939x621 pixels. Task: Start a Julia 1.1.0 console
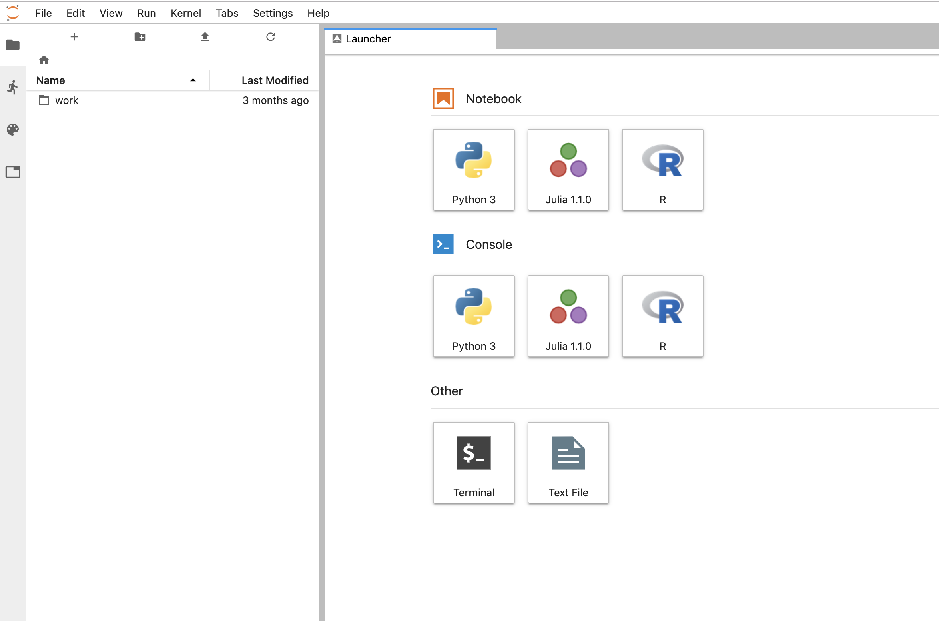pos(568,316)
